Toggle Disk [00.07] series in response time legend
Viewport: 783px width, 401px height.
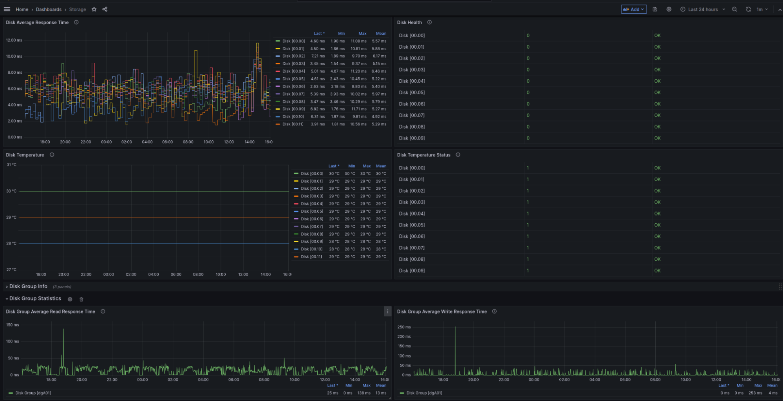tap(293, 94)
